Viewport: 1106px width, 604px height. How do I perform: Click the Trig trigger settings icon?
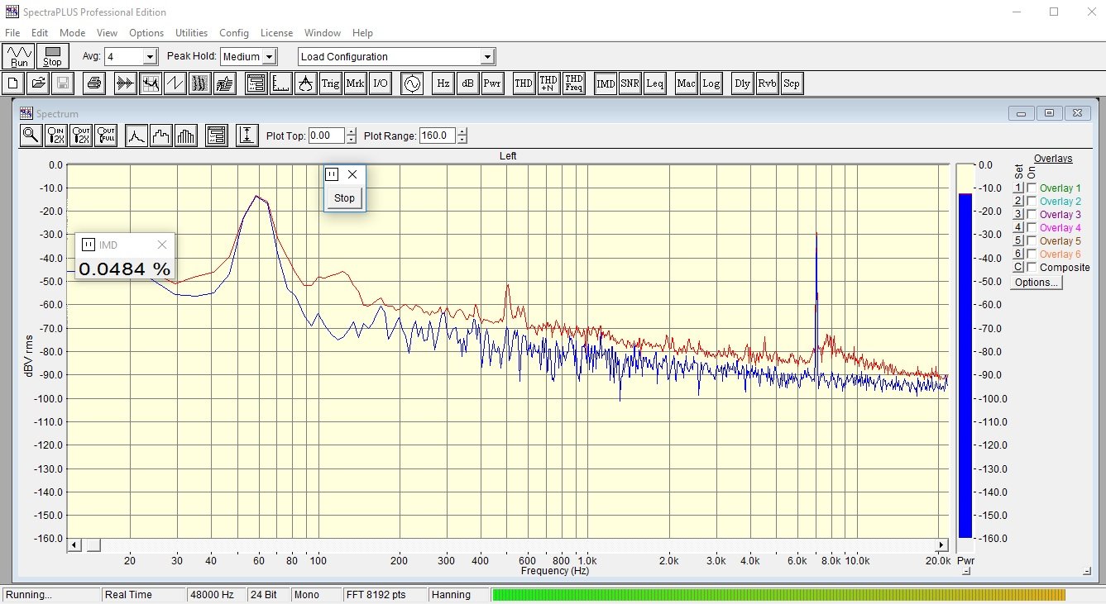pos(330,83)
